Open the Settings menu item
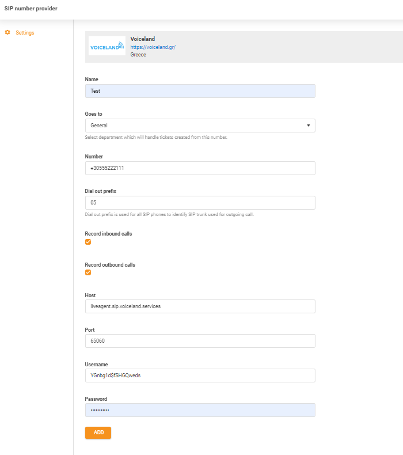The image size is (403, 455). pos(25,33)
